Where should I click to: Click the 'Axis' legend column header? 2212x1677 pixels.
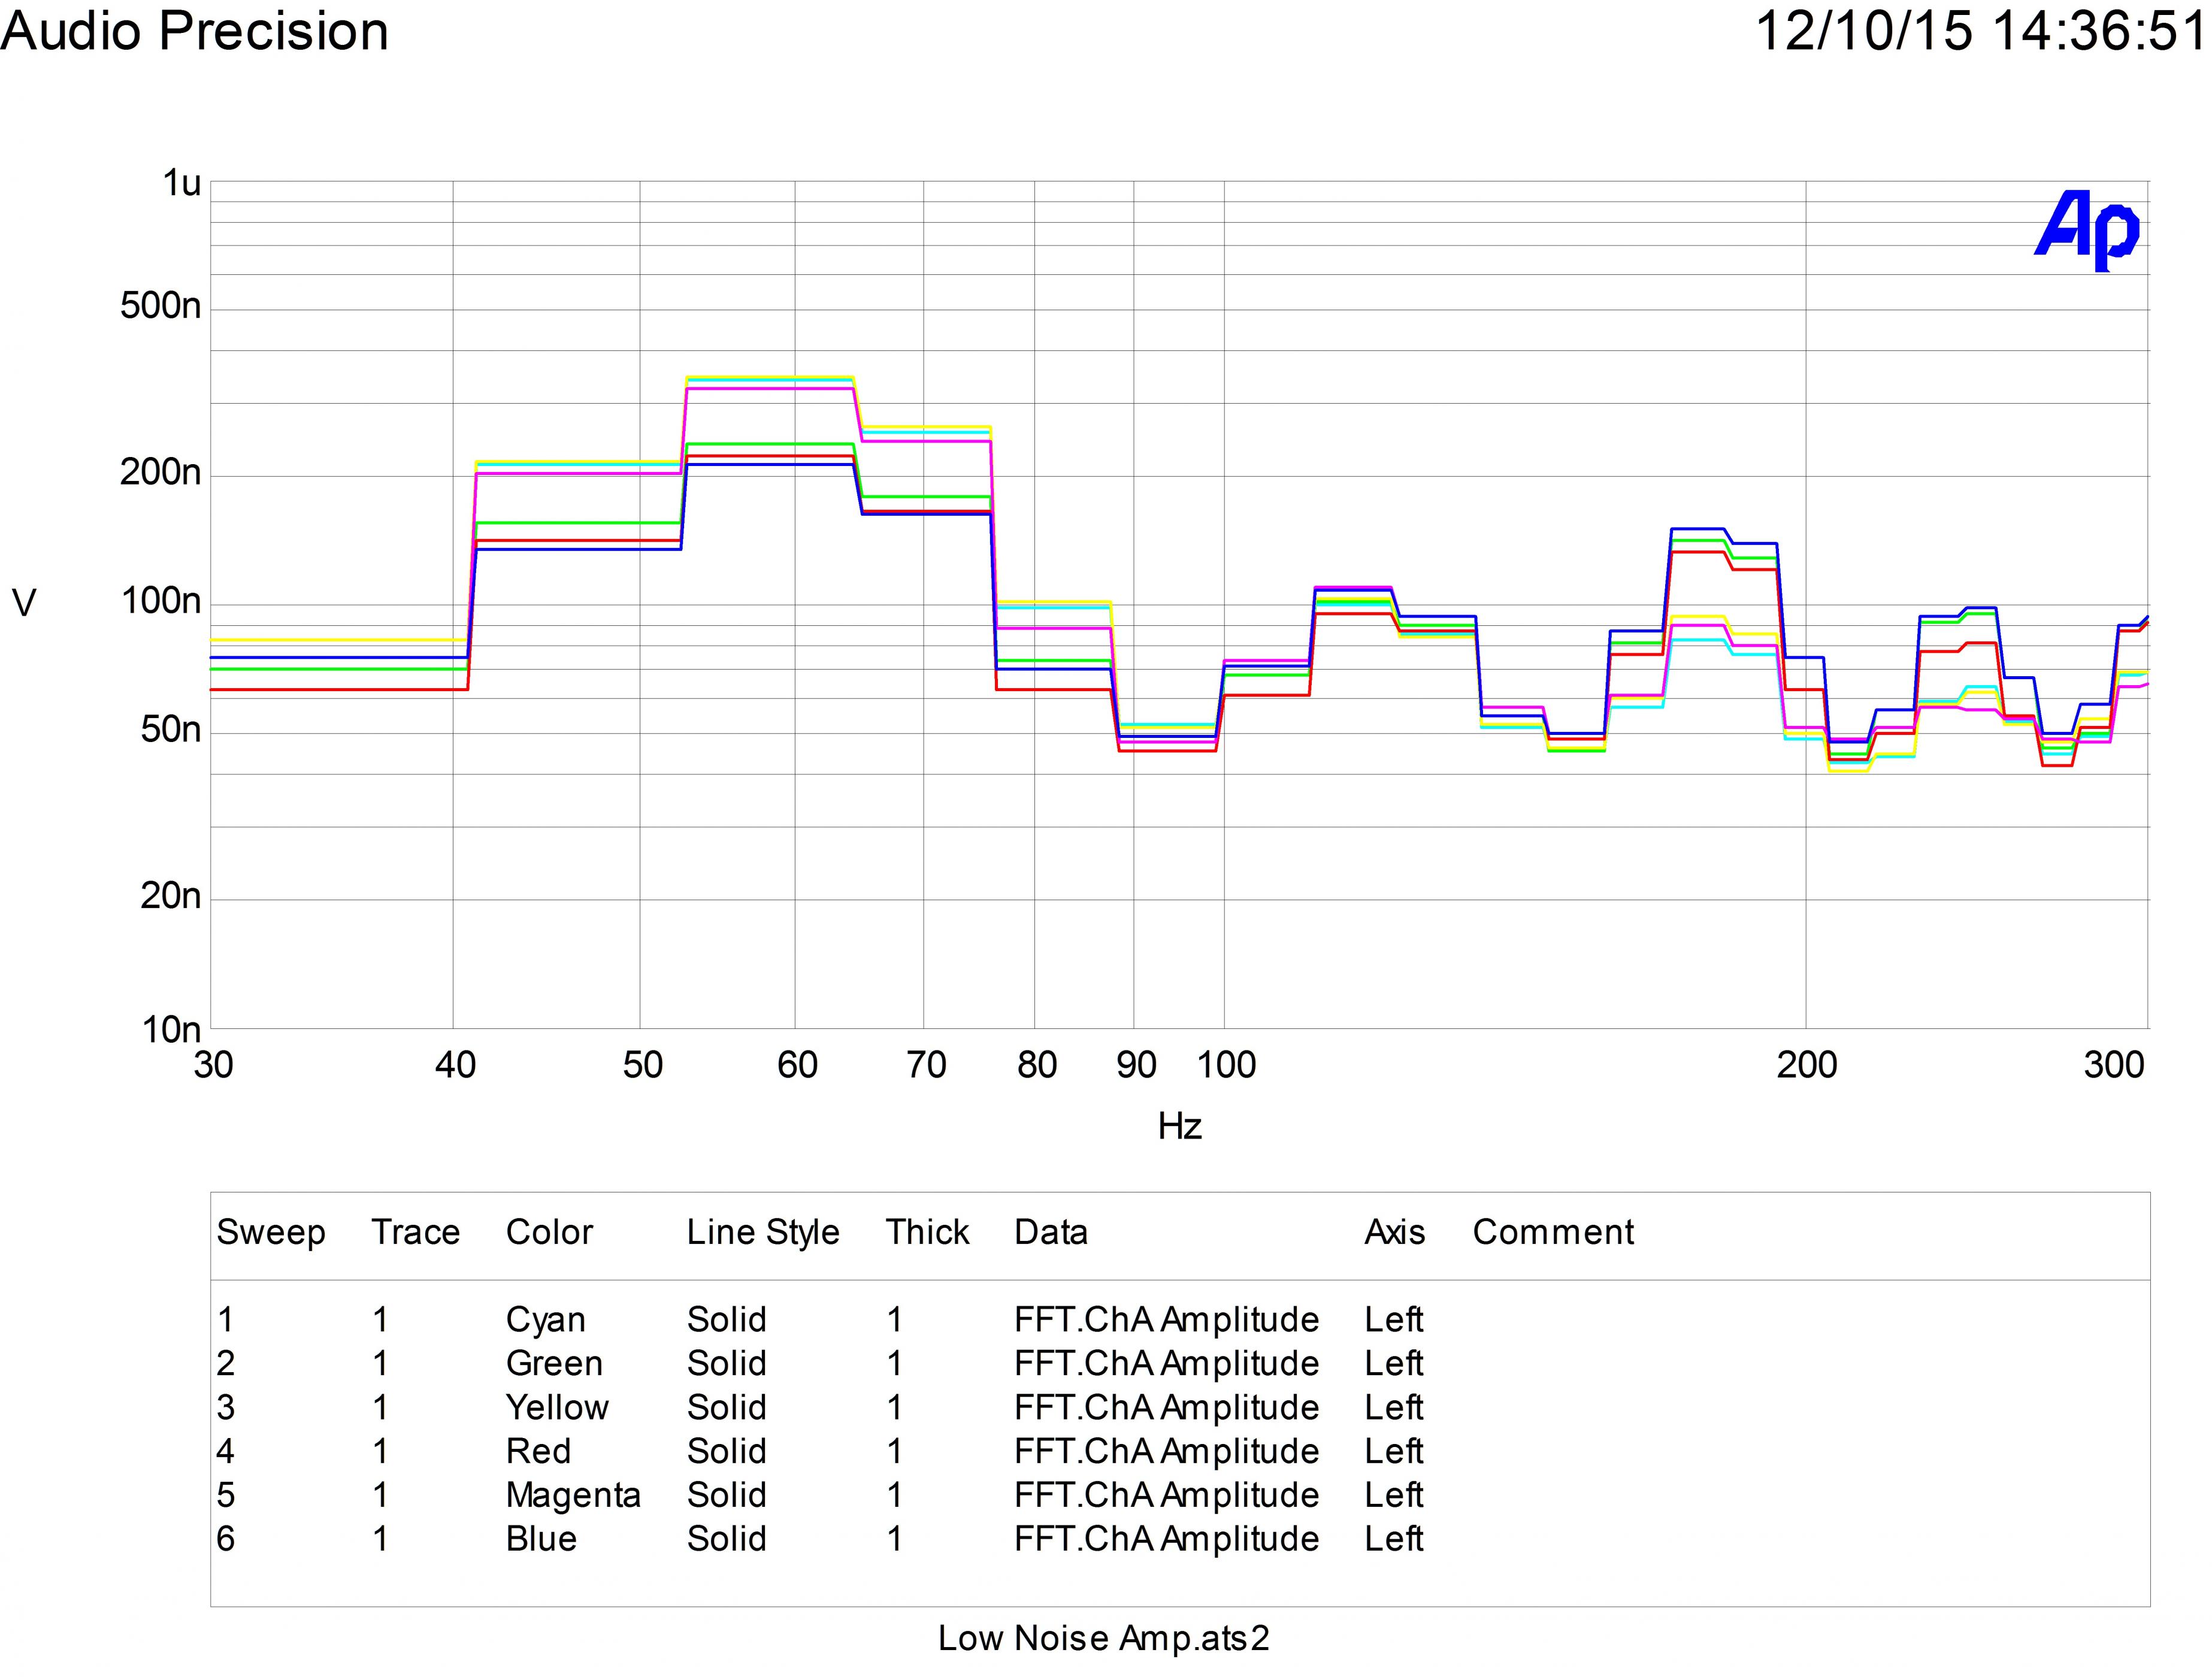click(x=1395, y=1232)
